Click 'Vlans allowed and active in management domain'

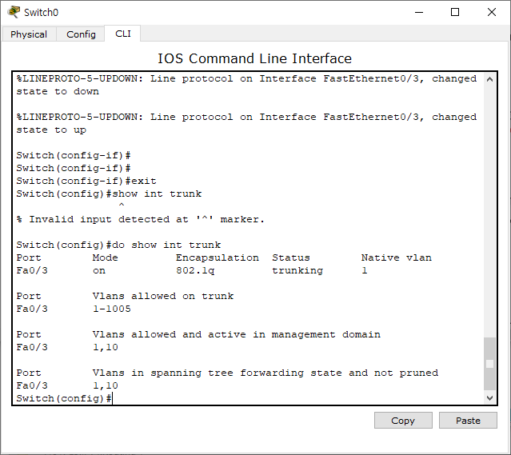[x=237, y=334]
